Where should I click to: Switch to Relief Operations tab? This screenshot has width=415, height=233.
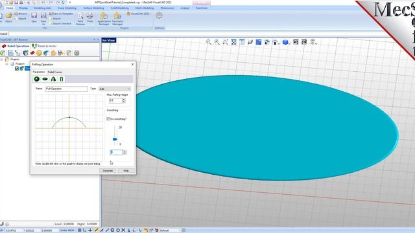[x=16, y=46]
